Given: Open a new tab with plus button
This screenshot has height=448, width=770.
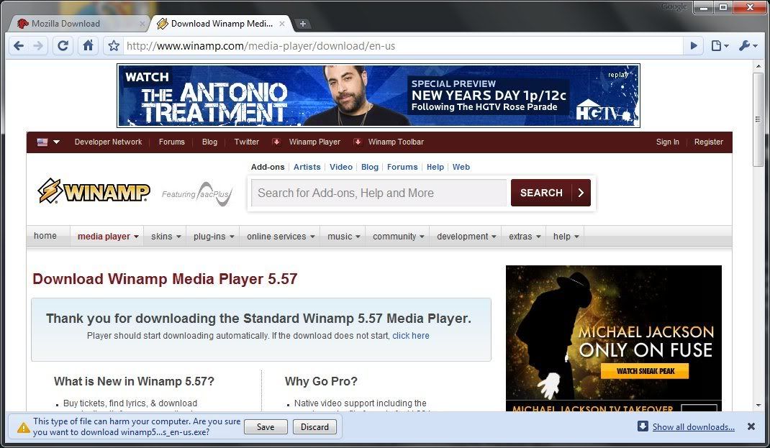Looking at the screenshot, I should 303,24.
